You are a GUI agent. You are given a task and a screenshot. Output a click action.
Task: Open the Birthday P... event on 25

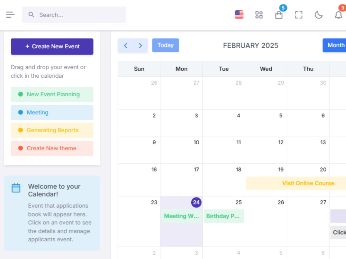(224, 216)
